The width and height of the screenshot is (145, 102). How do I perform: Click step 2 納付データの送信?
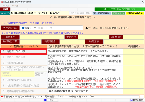[x=24, y=57]
